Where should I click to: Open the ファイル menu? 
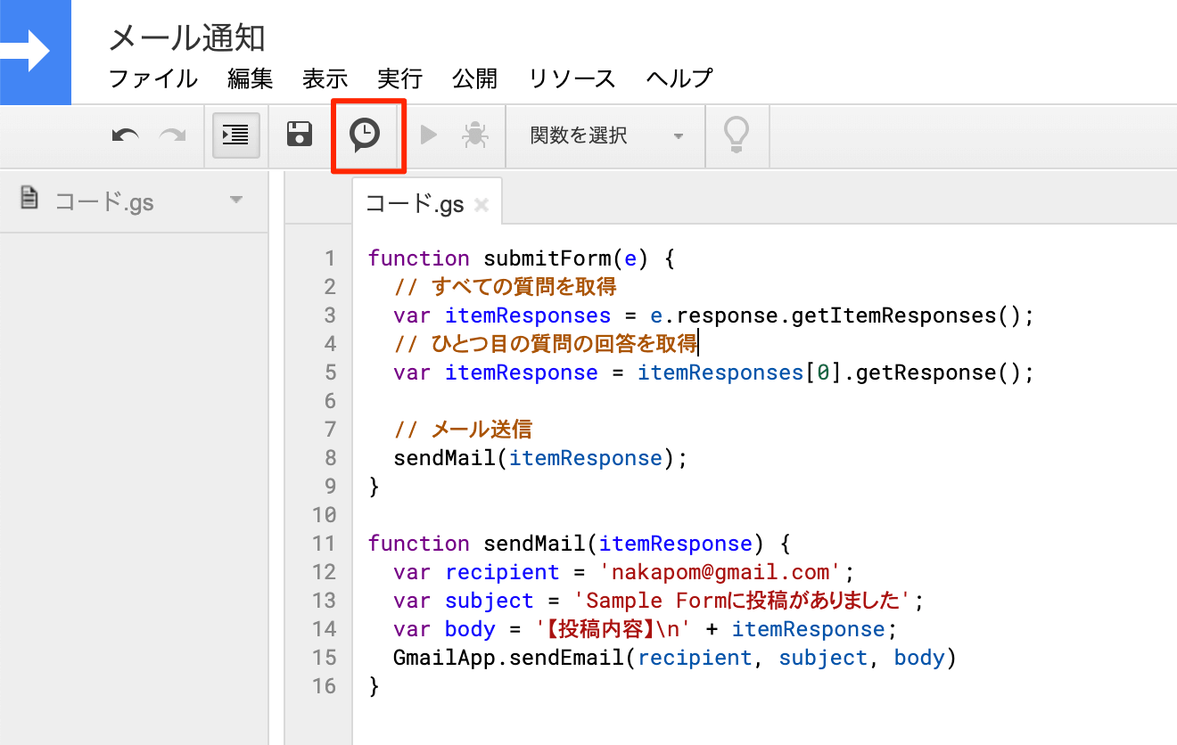tap(152, 78)
